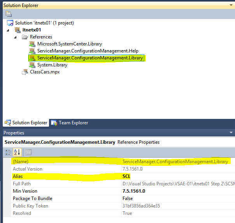
Task: Collapse the References folder node
Action: click(x=16, y=37)
